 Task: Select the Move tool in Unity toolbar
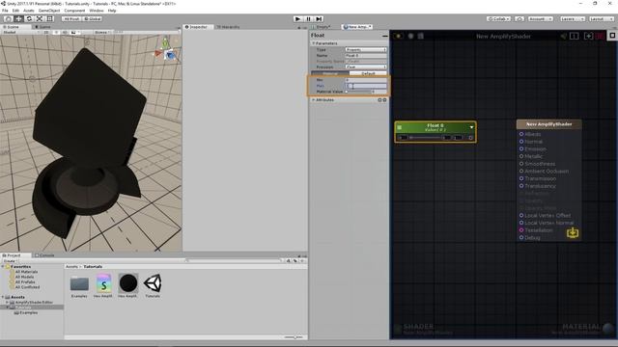click(18, 19)
